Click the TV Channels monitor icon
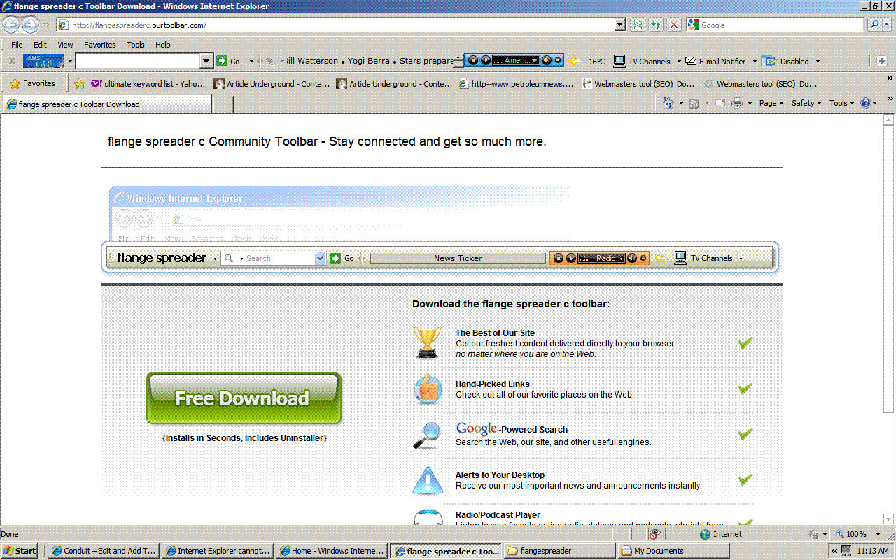Screen dimensions: 896x560 point(619,61)
